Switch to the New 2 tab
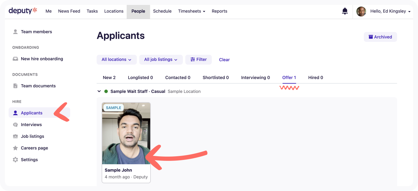The height and width of the screenshot is (191, 418). (x=109, y=78)
